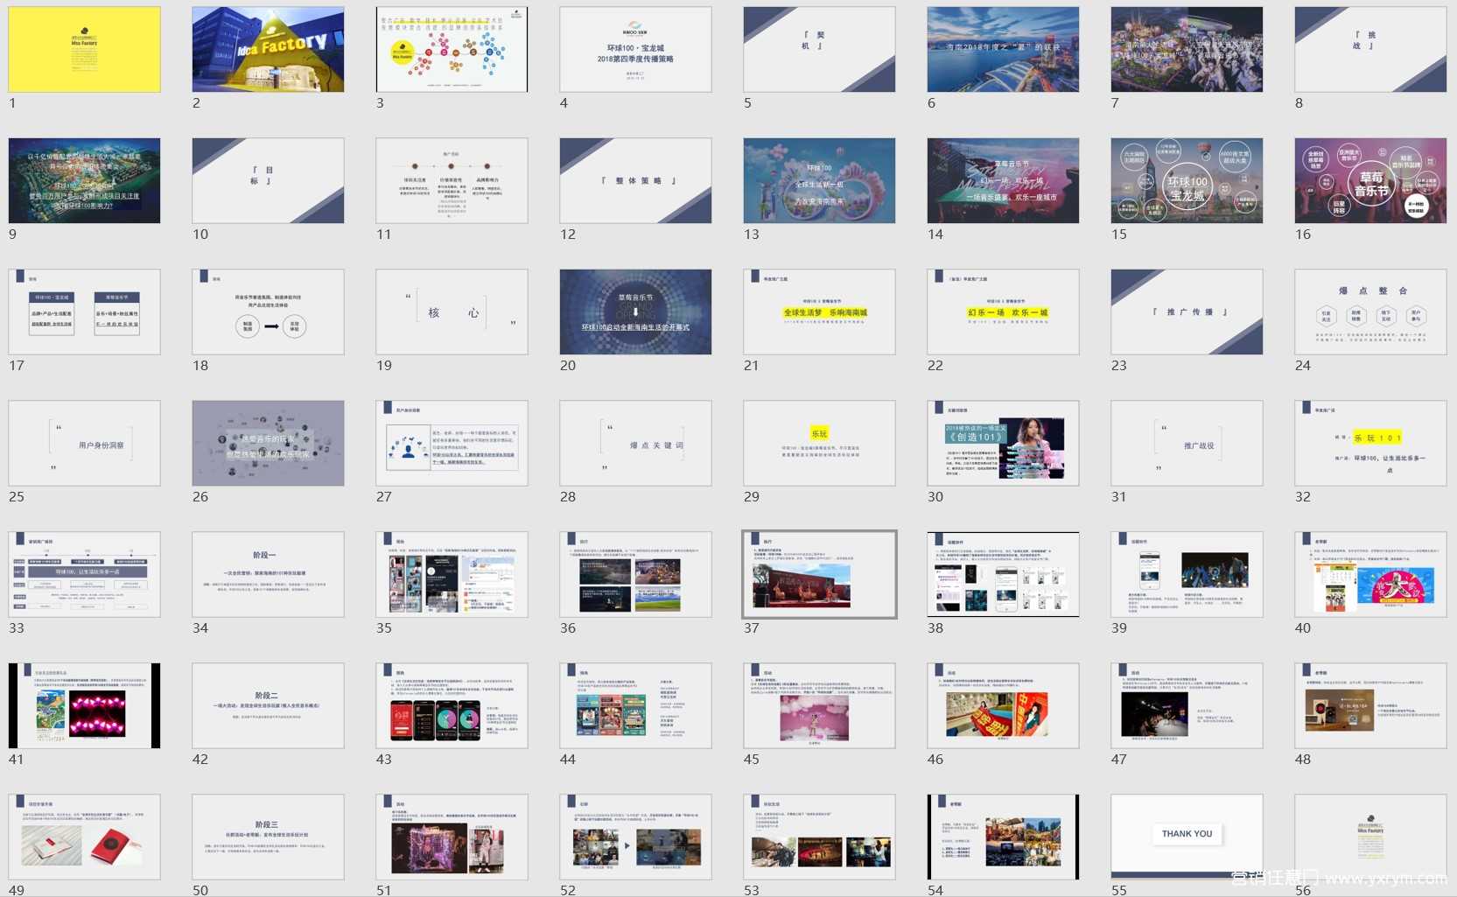
Task: Select slide 53 with three dark photos
Action: 819,837
